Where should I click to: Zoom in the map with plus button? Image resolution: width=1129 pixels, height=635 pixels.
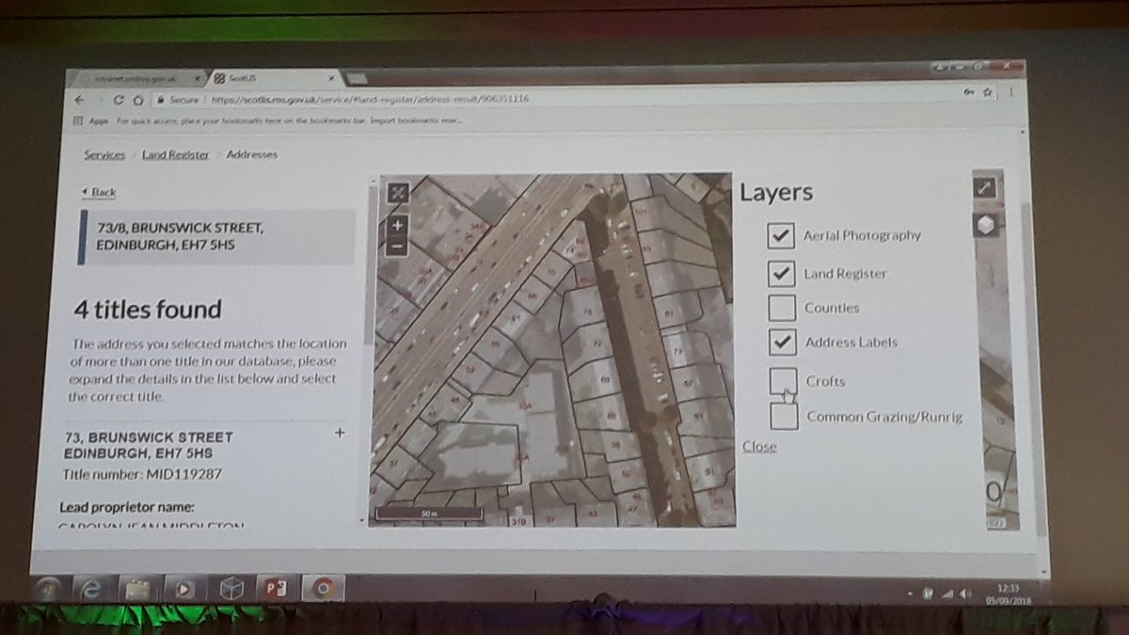pos(397,226)
